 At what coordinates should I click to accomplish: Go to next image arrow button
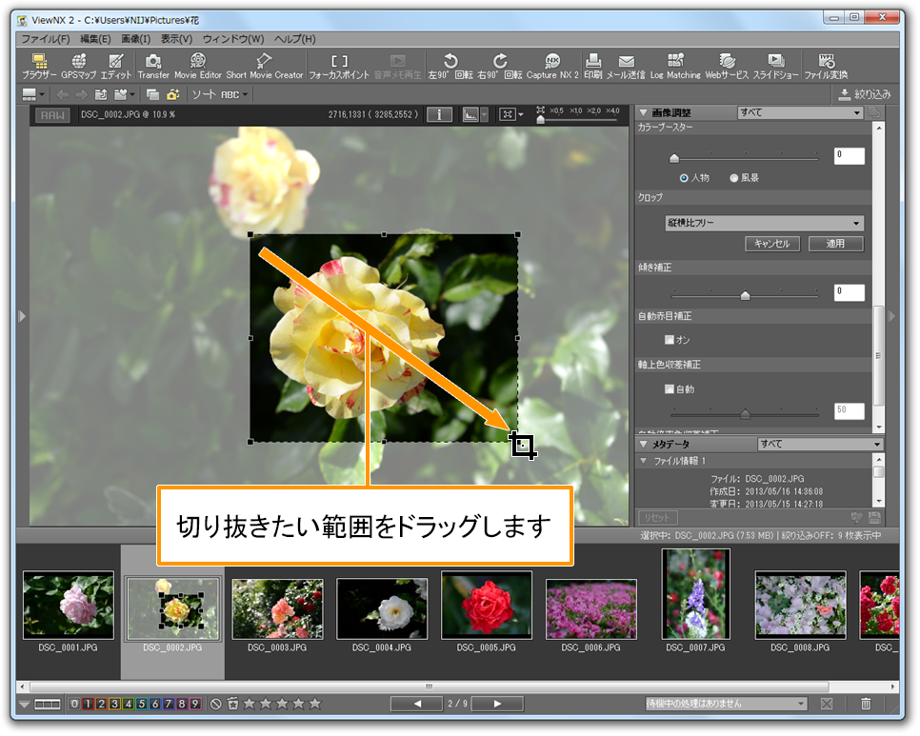click(497, 704)
